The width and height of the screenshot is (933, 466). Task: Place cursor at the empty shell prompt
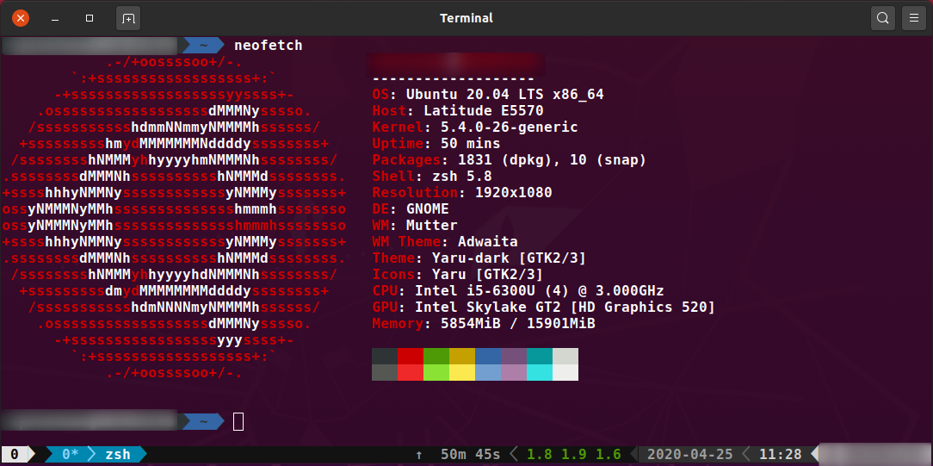coord(239,421)
